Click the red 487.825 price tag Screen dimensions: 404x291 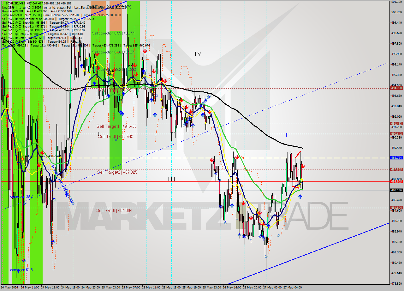point(396,170)
